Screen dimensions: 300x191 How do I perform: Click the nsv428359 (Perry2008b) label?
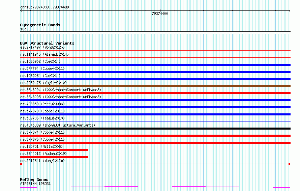42,104
